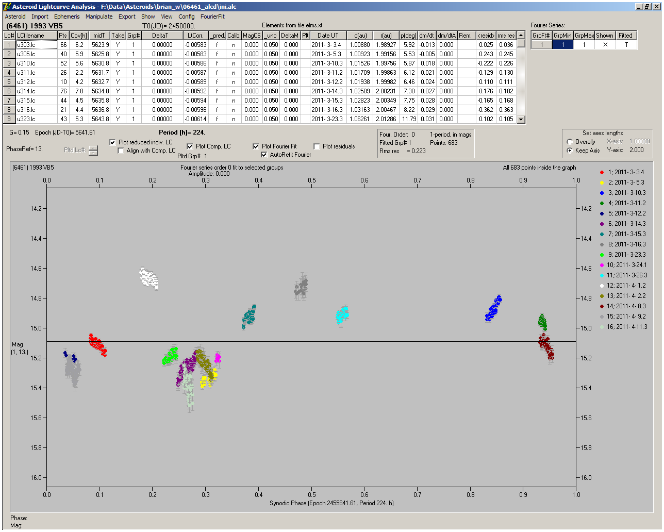Toggle Plot Comp. LC checkbox

(x=190, y=146)
